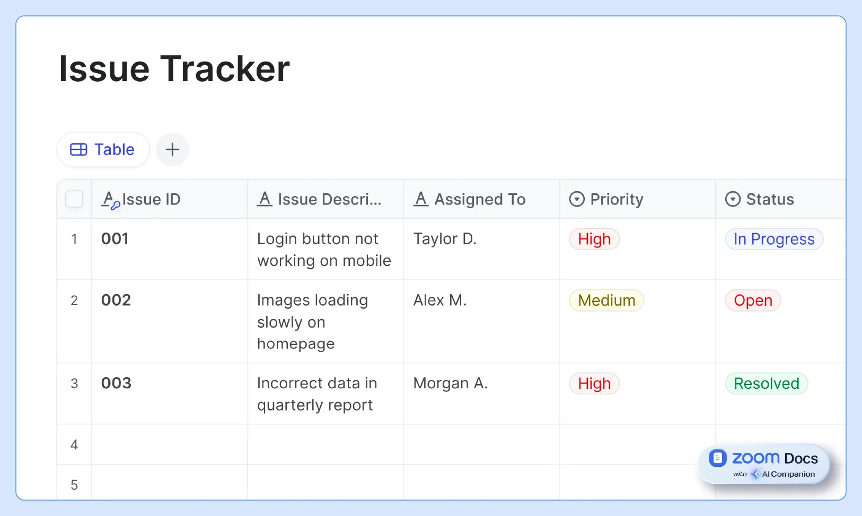This screenshot has width=862, height=516.
Task: Click the single-select icon on the Priority header
Action: (577, 199)
